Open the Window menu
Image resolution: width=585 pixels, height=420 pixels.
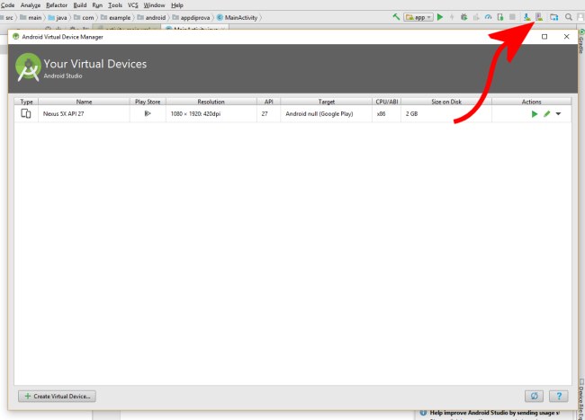point(154,5)
